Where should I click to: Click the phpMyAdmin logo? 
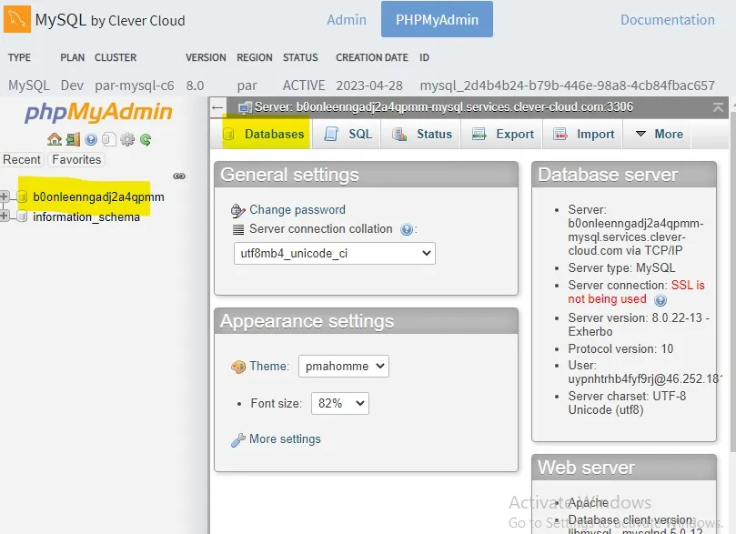tap(98, 112)
